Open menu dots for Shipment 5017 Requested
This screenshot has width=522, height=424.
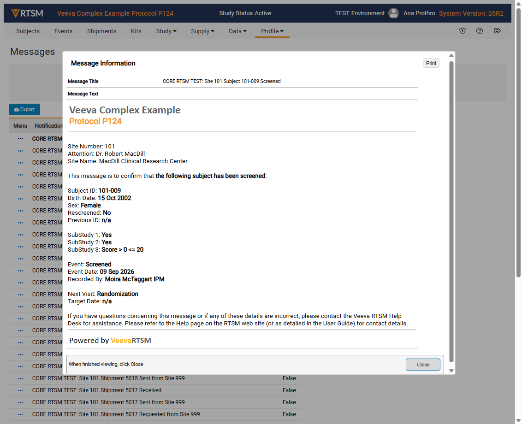[20, 414]
